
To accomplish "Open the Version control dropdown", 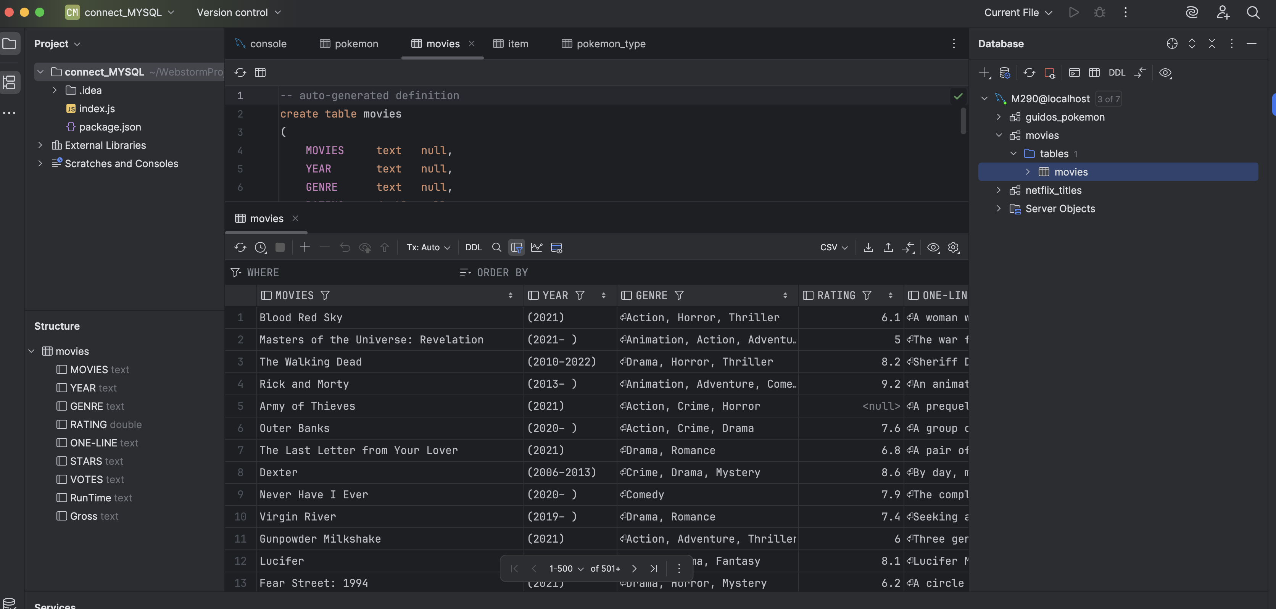I will pyautogui.click(x=239, y=12).
